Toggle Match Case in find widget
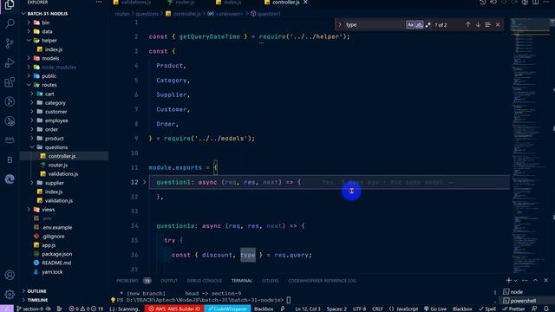This screenshot has height=312, width=555. point(410,25)
